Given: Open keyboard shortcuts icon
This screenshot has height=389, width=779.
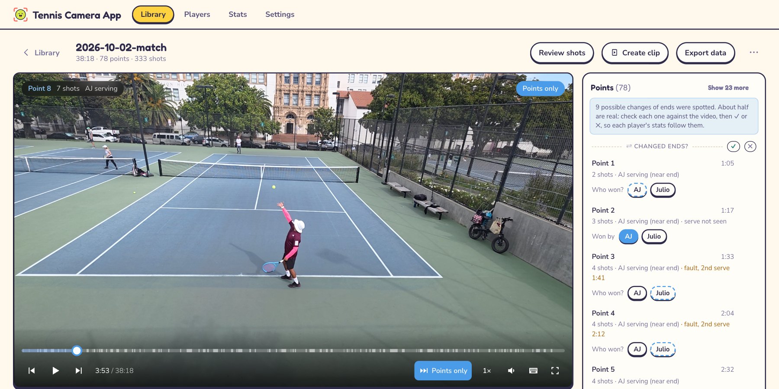Looking at the screenshot, I should 533,370.
